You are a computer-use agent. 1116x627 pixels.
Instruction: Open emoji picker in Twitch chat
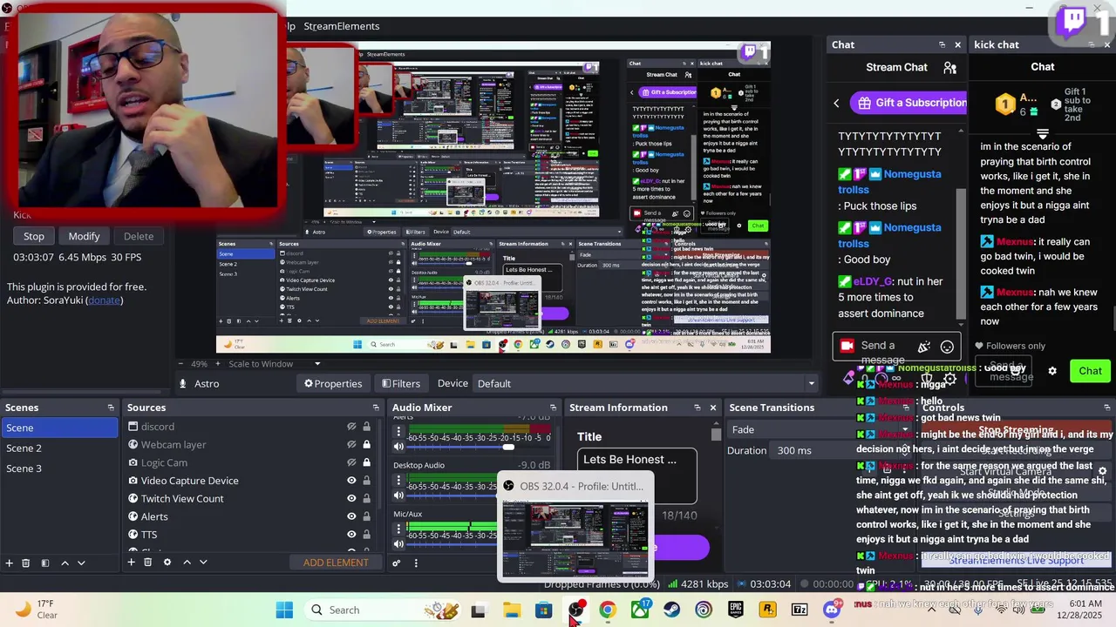click(947, 347)
